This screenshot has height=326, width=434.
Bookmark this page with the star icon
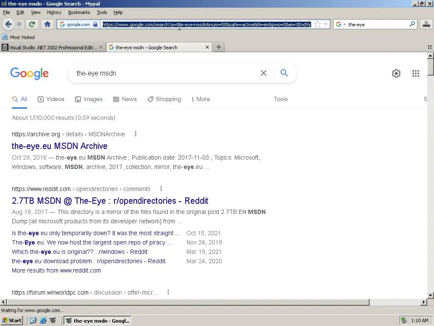pyautogui.click(x=317, y=24)
